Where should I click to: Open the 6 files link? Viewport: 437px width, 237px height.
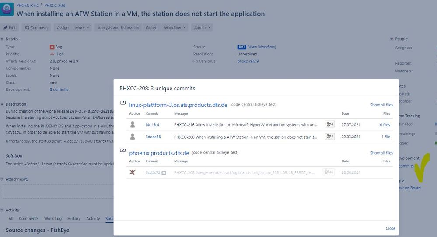385,125
